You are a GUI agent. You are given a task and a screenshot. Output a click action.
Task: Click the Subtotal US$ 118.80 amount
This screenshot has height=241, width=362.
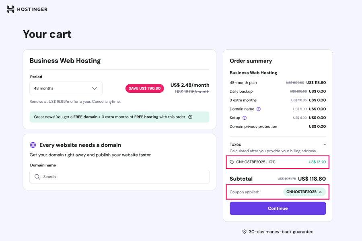312,179
